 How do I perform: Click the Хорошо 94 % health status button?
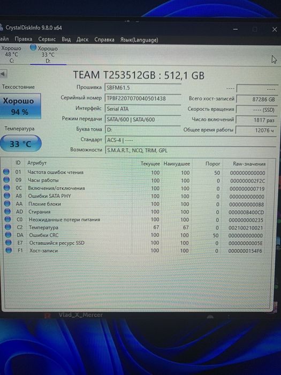pos(20,106)
